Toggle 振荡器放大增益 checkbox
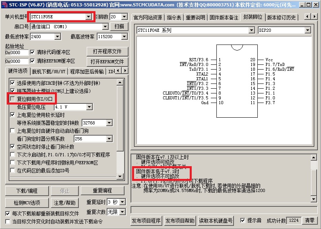Viewport: 321px width, 229px height. tap(12, 91)
